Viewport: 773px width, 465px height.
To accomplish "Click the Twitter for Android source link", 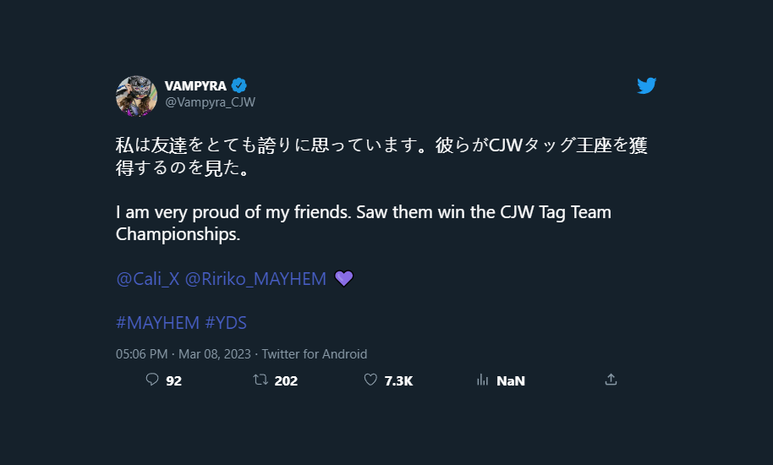I will pyautogui.click(x=314, y=354).
